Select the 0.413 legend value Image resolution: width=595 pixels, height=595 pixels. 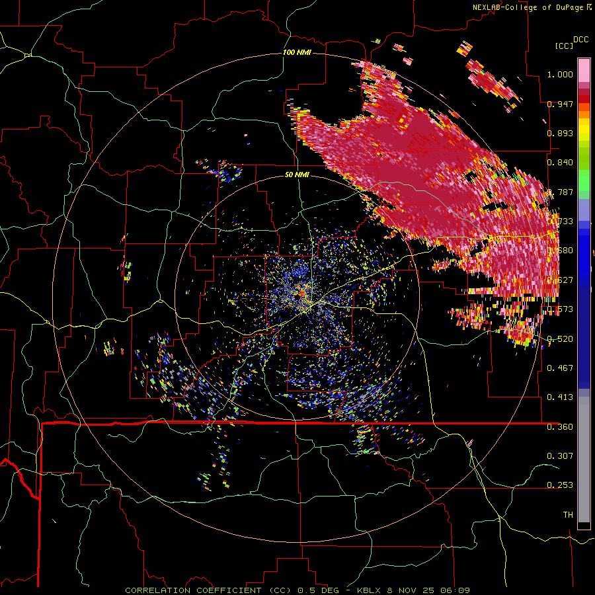click(560, 397)
